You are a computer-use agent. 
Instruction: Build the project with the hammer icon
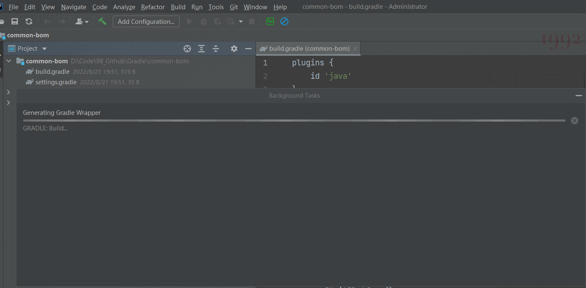tap(102, 21)
